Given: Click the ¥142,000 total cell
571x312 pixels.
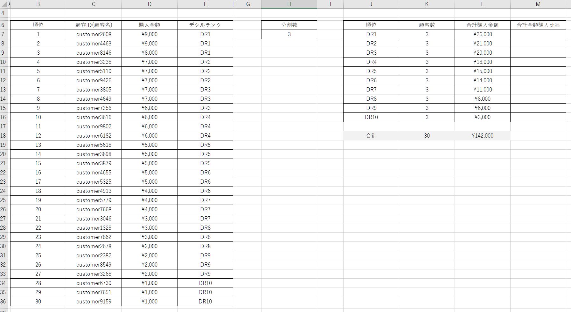Looking at the screenshot, I should 482,136.
